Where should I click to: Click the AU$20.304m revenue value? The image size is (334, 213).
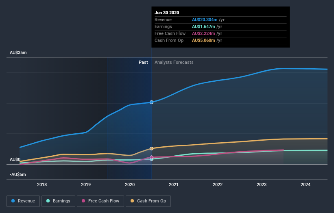pyautogui.click(x=205, y=20)
